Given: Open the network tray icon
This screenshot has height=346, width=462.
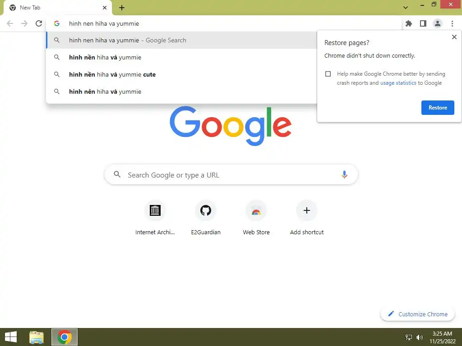Looking at the screenshot, I should coord(409,337).
